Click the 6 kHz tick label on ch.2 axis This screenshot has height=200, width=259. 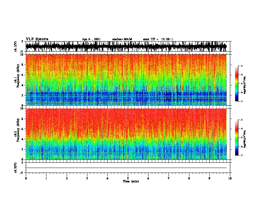tap(23, 129)
